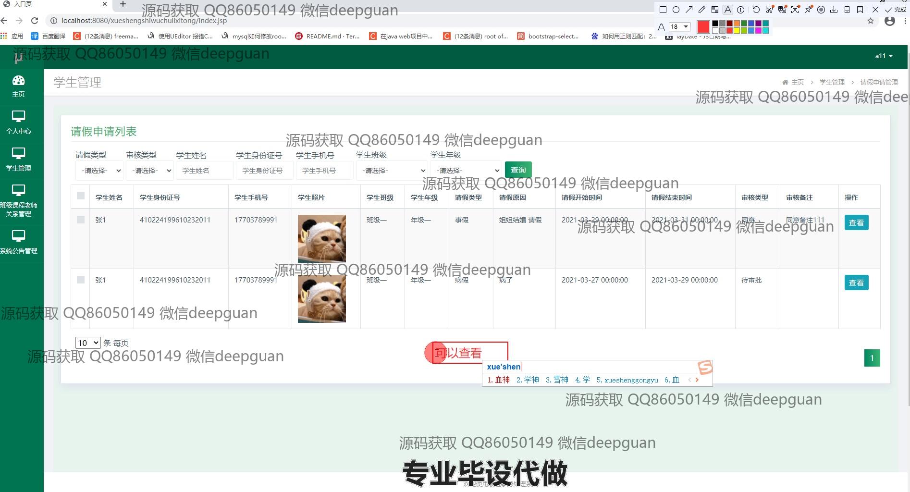The image size is (910, 492).
Task: Open the rows-per-page dropdown showing 10
Action: pyautogui.click(x=88, y=343)
